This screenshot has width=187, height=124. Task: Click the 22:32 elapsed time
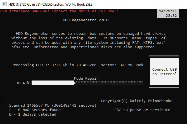coord(171,15)
